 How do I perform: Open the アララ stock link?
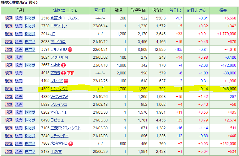pyautogui.click(x=55, y=73)
